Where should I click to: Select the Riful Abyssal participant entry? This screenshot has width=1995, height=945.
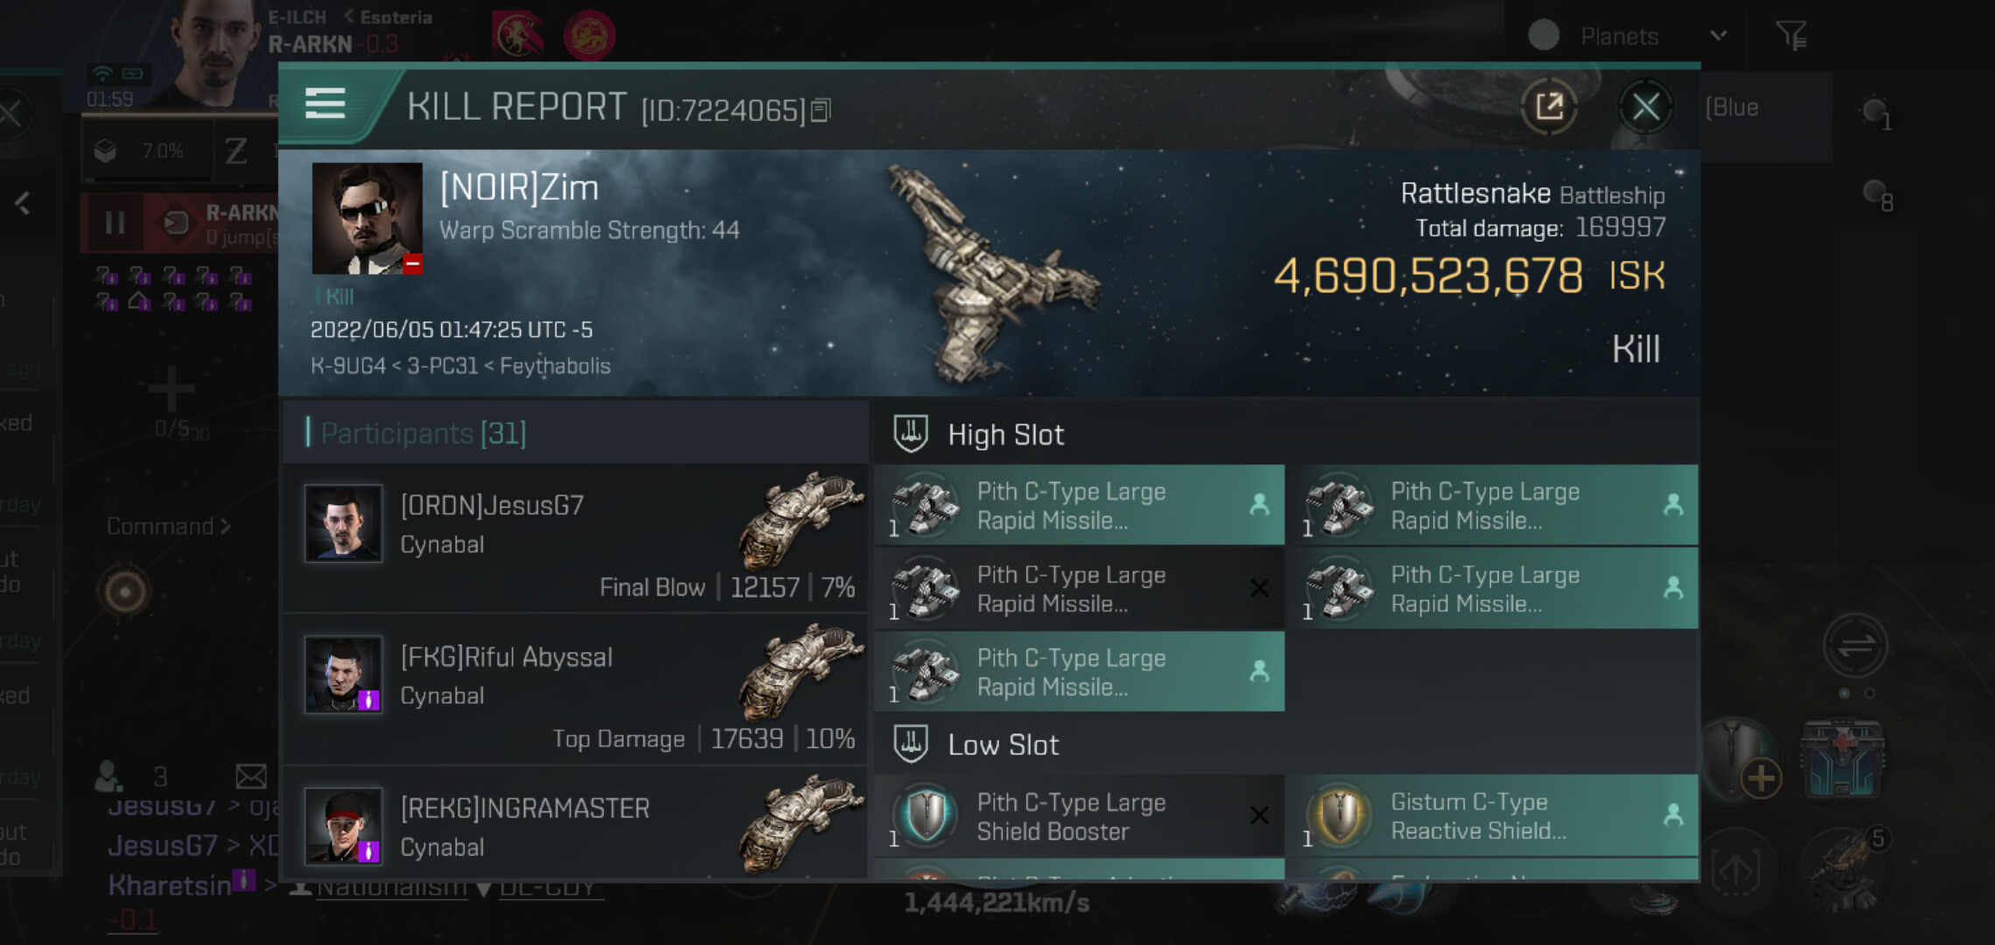tap(576, 689)
